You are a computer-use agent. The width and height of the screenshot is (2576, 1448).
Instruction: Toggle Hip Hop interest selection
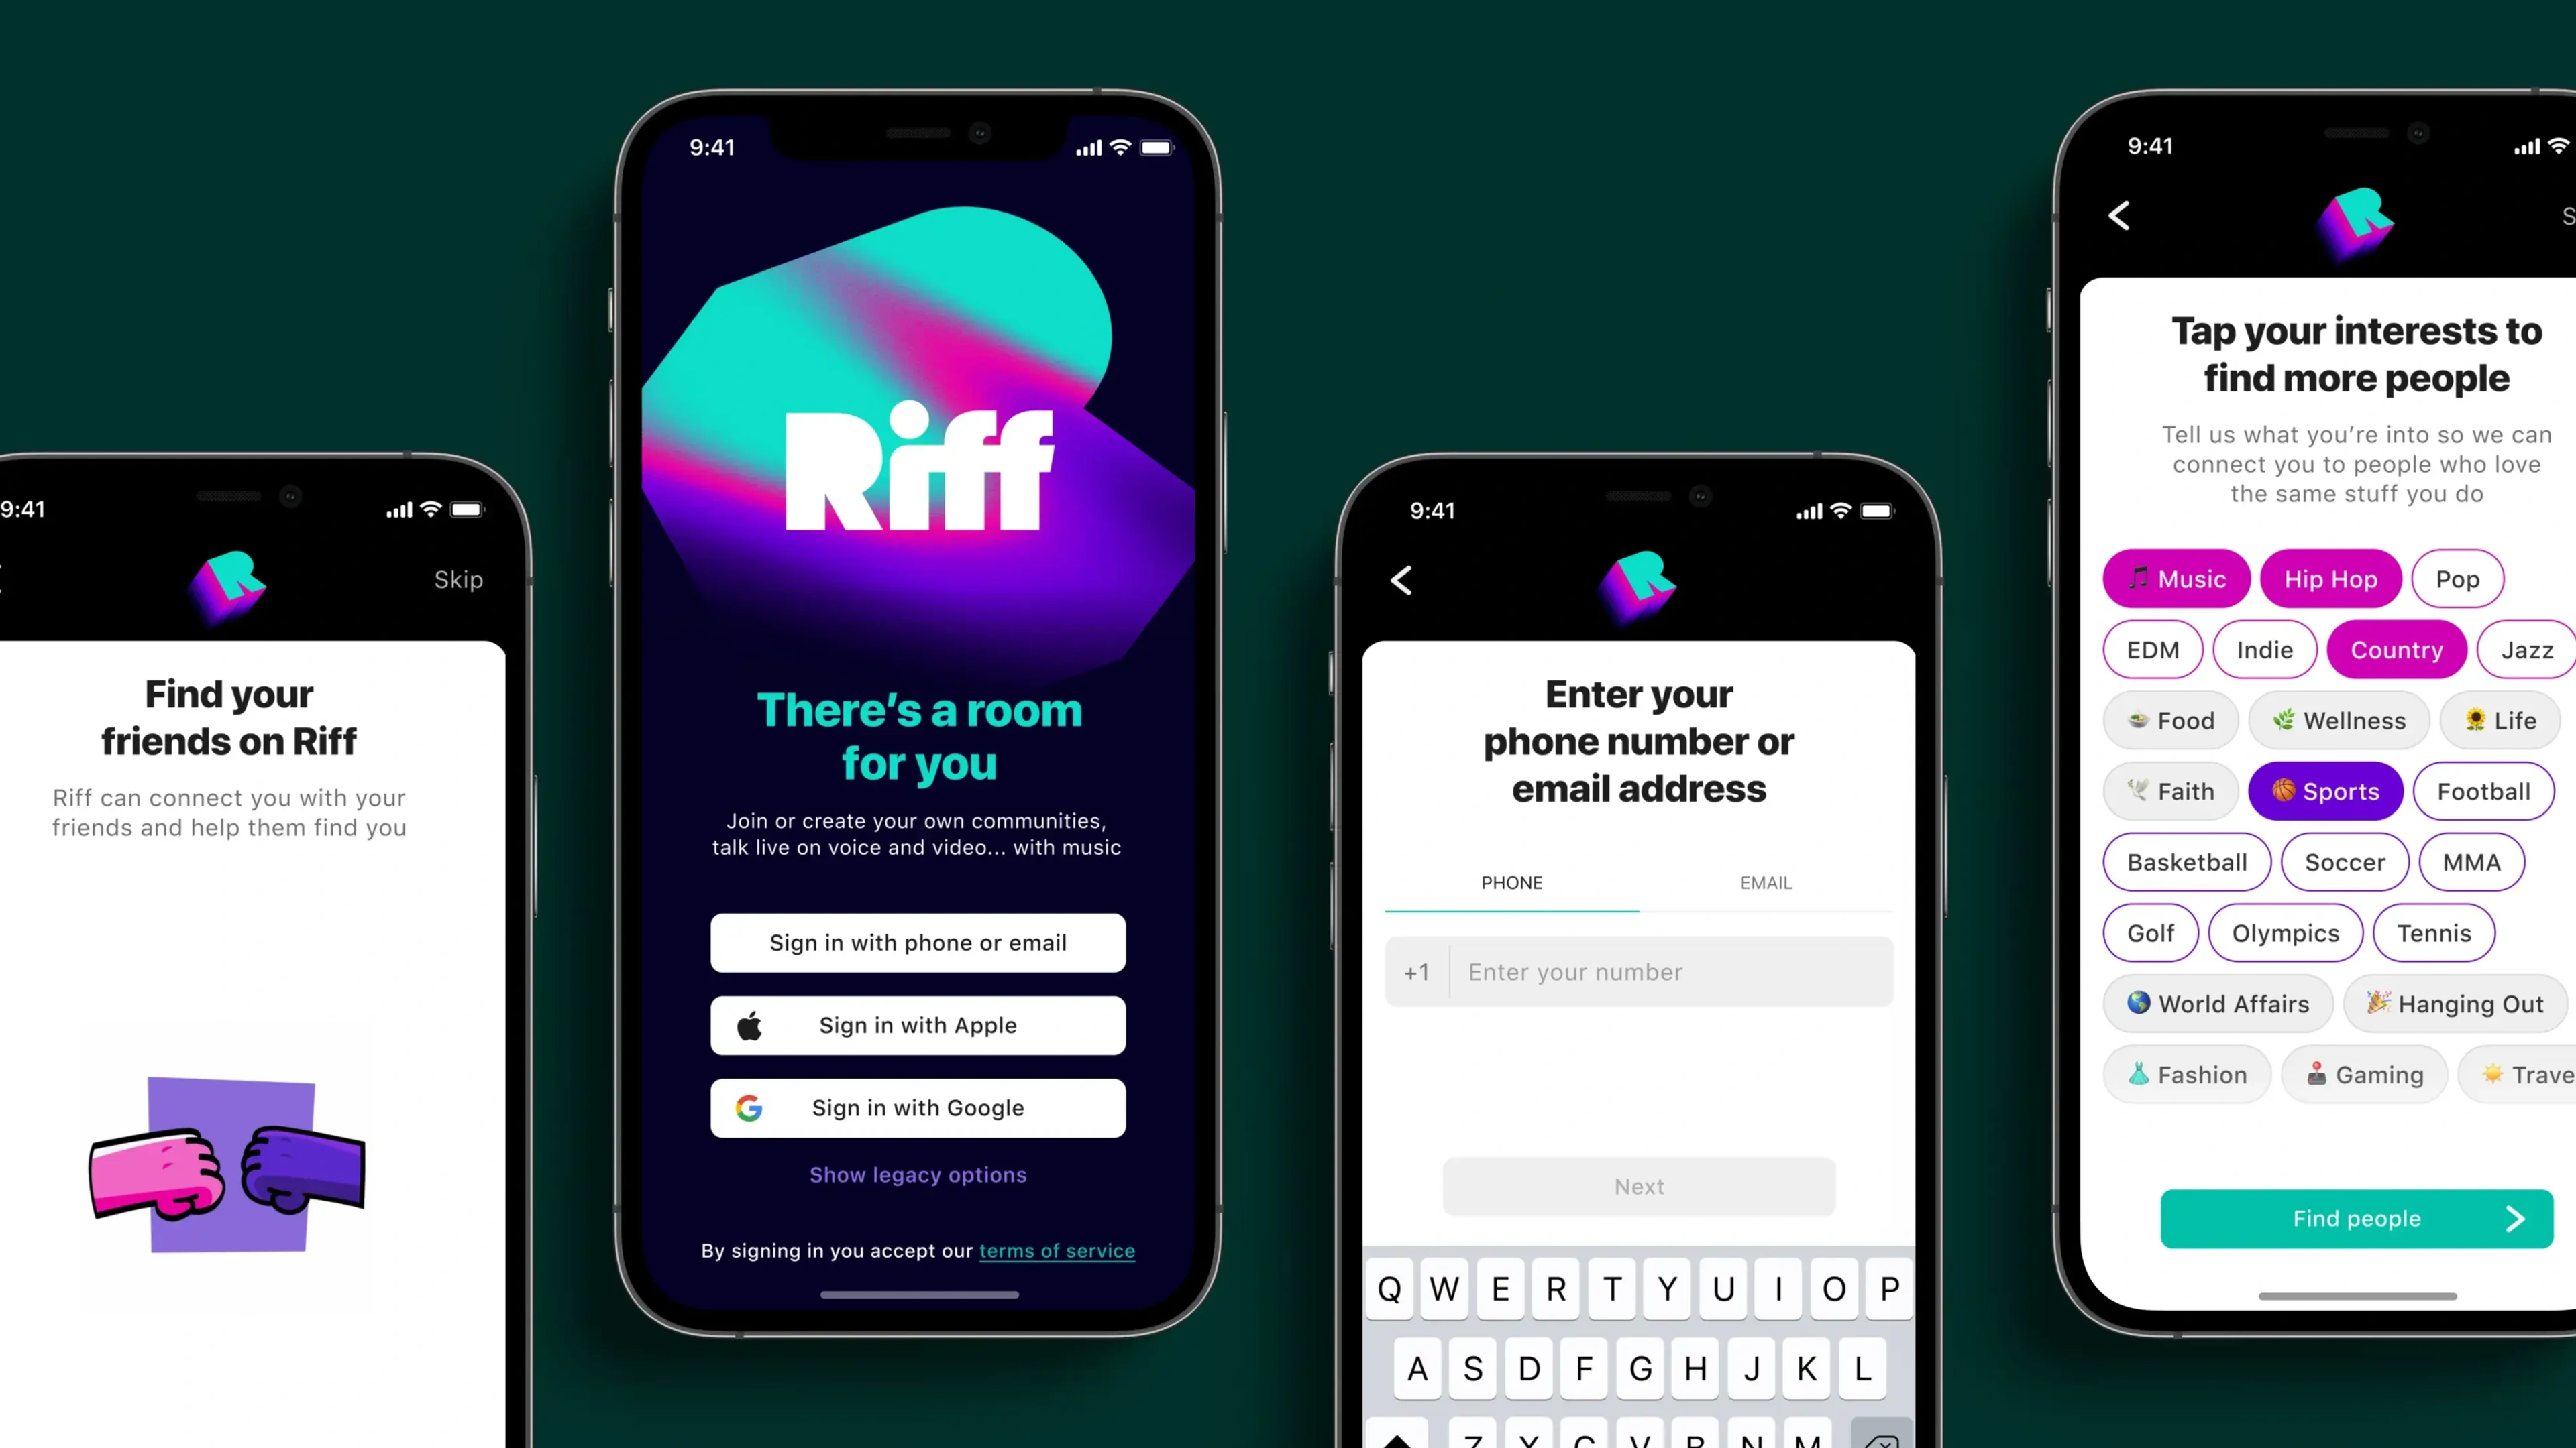pyautogui.click(x=2328, y=578)
